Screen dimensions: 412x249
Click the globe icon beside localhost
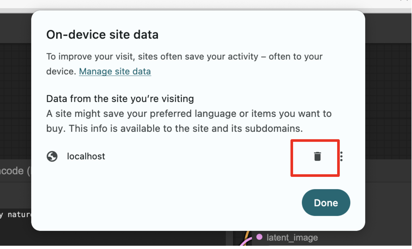pos(52,156)
